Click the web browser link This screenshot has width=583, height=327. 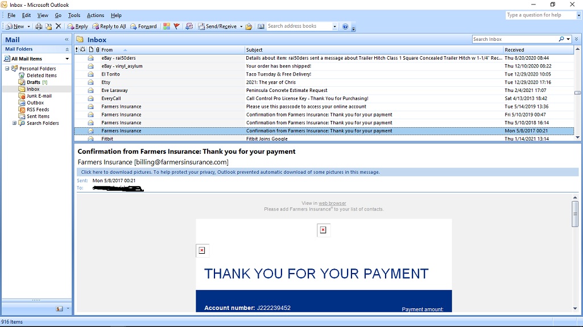click(x=332, y=203)
